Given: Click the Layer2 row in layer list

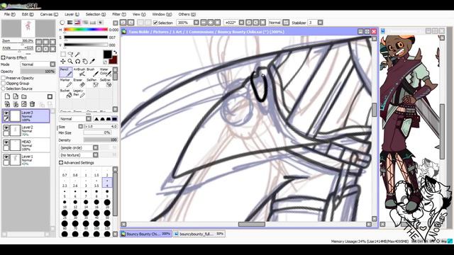Looking at the screenshot, I should (26, 130).
